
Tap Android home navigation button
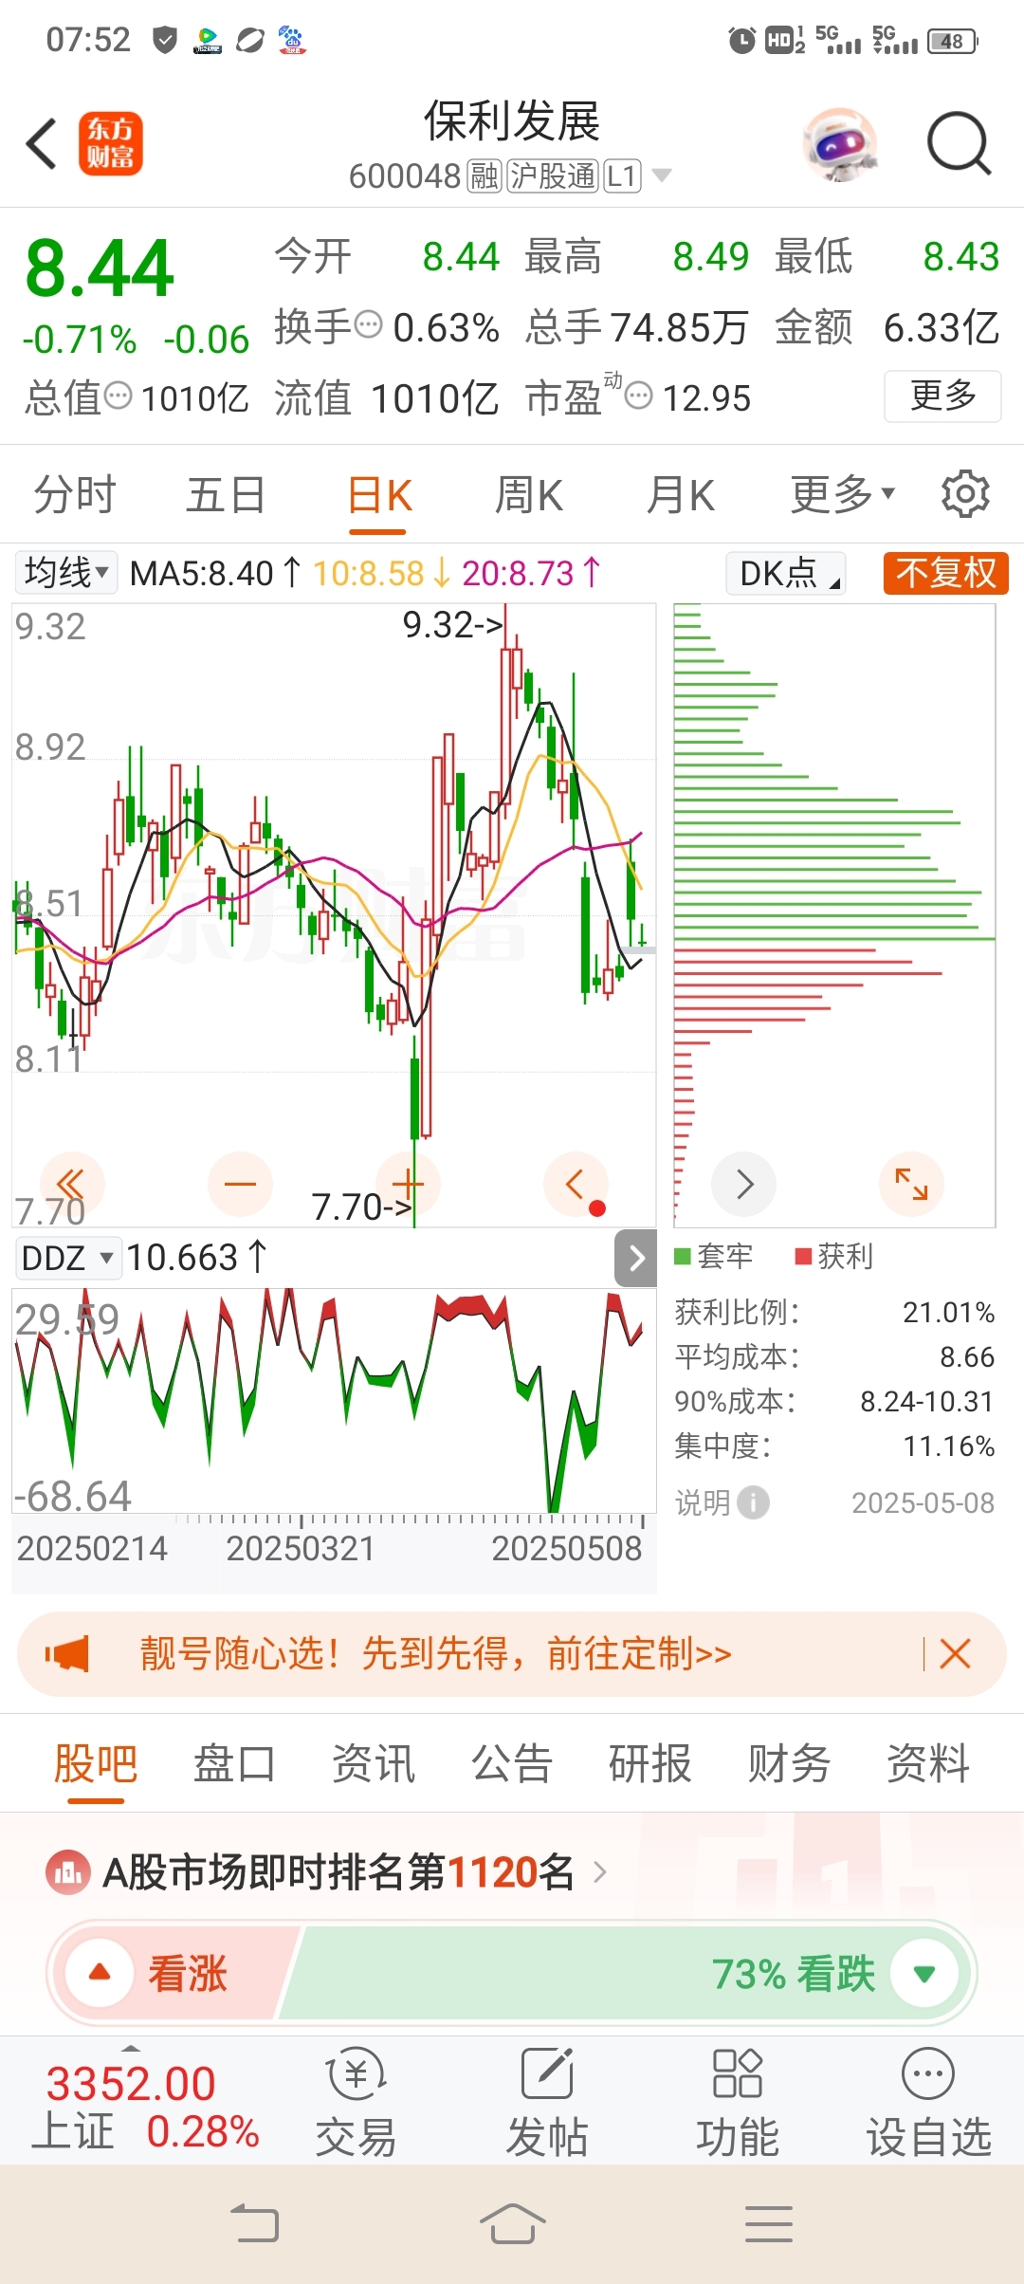point(512,2223)
